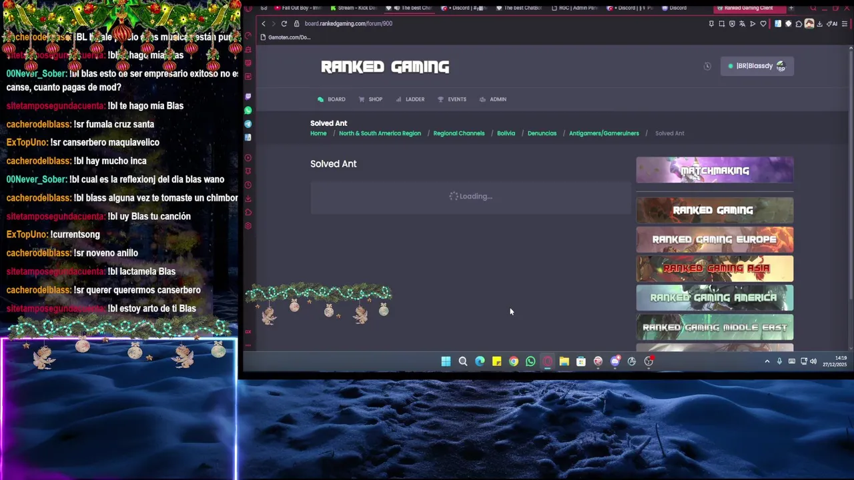Click the MATCHMAKING banner
This screenshot has height=480, width=854.
pyautogui.click(x=715, y=170)
